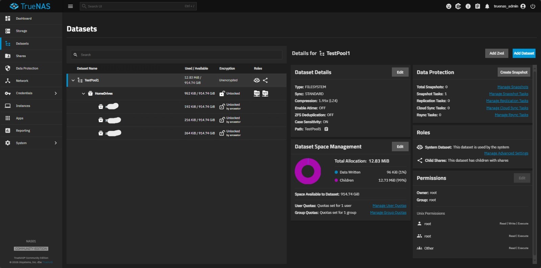The image size is (541, 268).
Task: Copy the TestPool1 path with the clipboard icon
Action: click(x=326, y=129)
